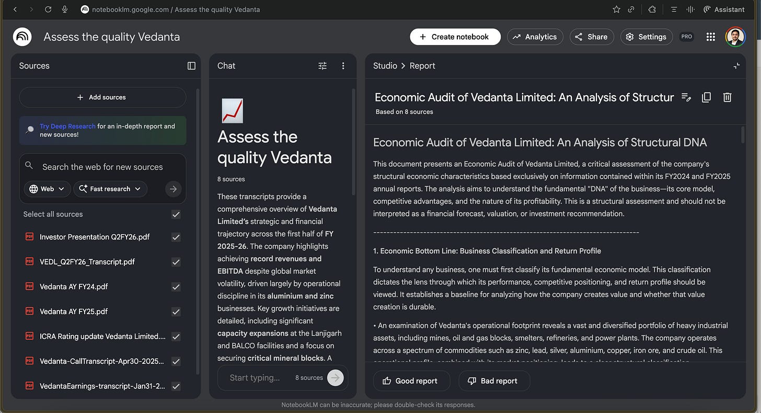Screen dimensions: 761x413
Task: Go forward using browser forward arrow
Action: point(31,9)
